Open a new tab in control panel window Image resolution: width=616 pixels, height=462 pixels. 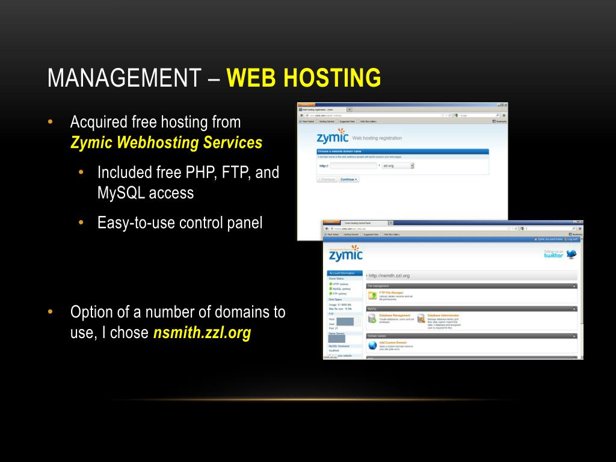pyautogui.click(x=391, y=223)
